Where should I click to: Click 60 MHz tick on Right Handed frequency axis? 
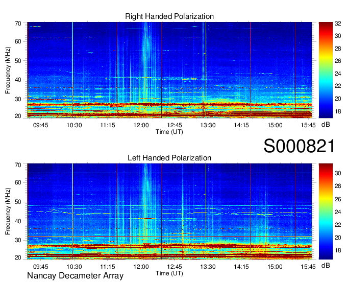18,41
